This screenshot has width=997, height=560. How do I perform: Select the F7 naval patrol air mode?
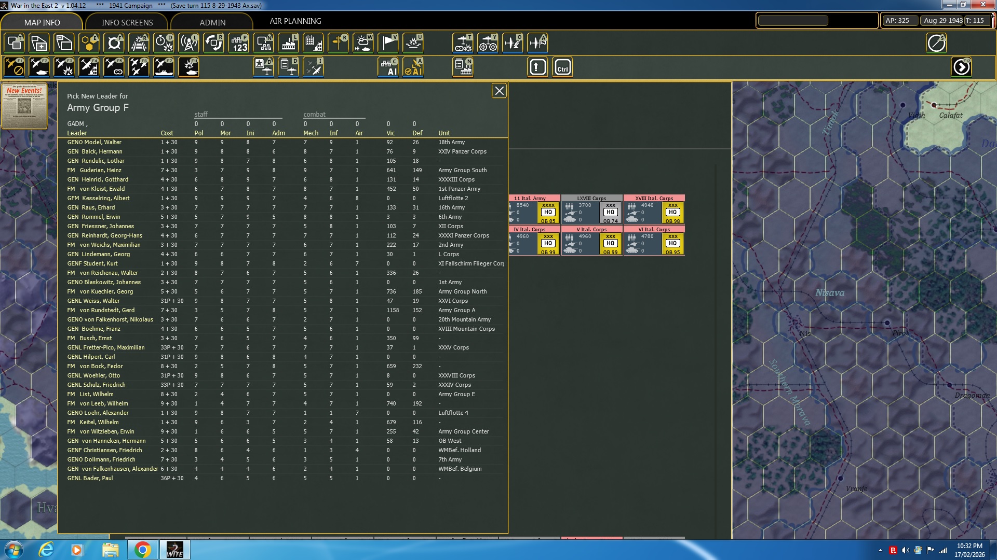[164, 67]
